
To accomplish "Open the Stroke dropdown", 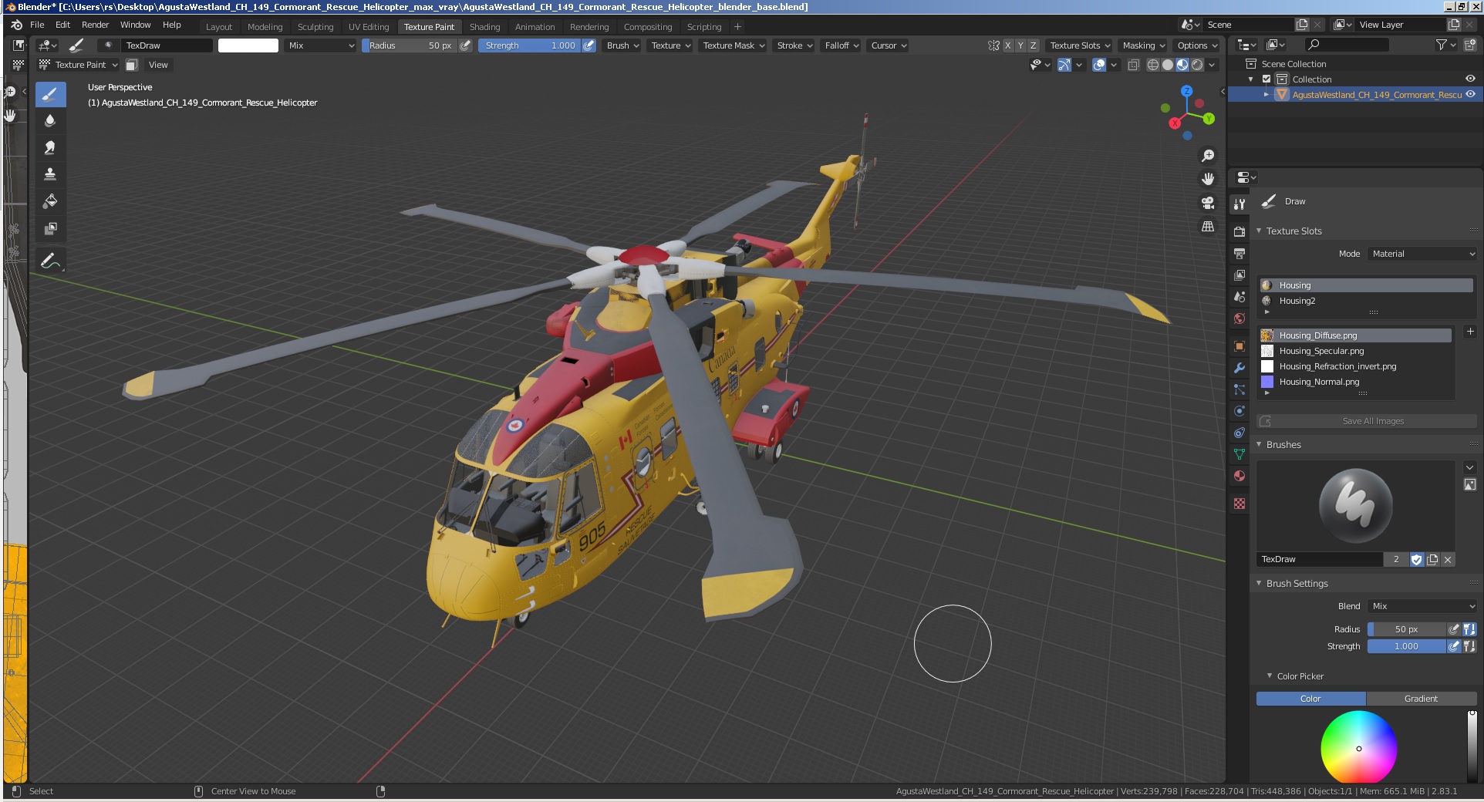I will click(x=794, y=45).
